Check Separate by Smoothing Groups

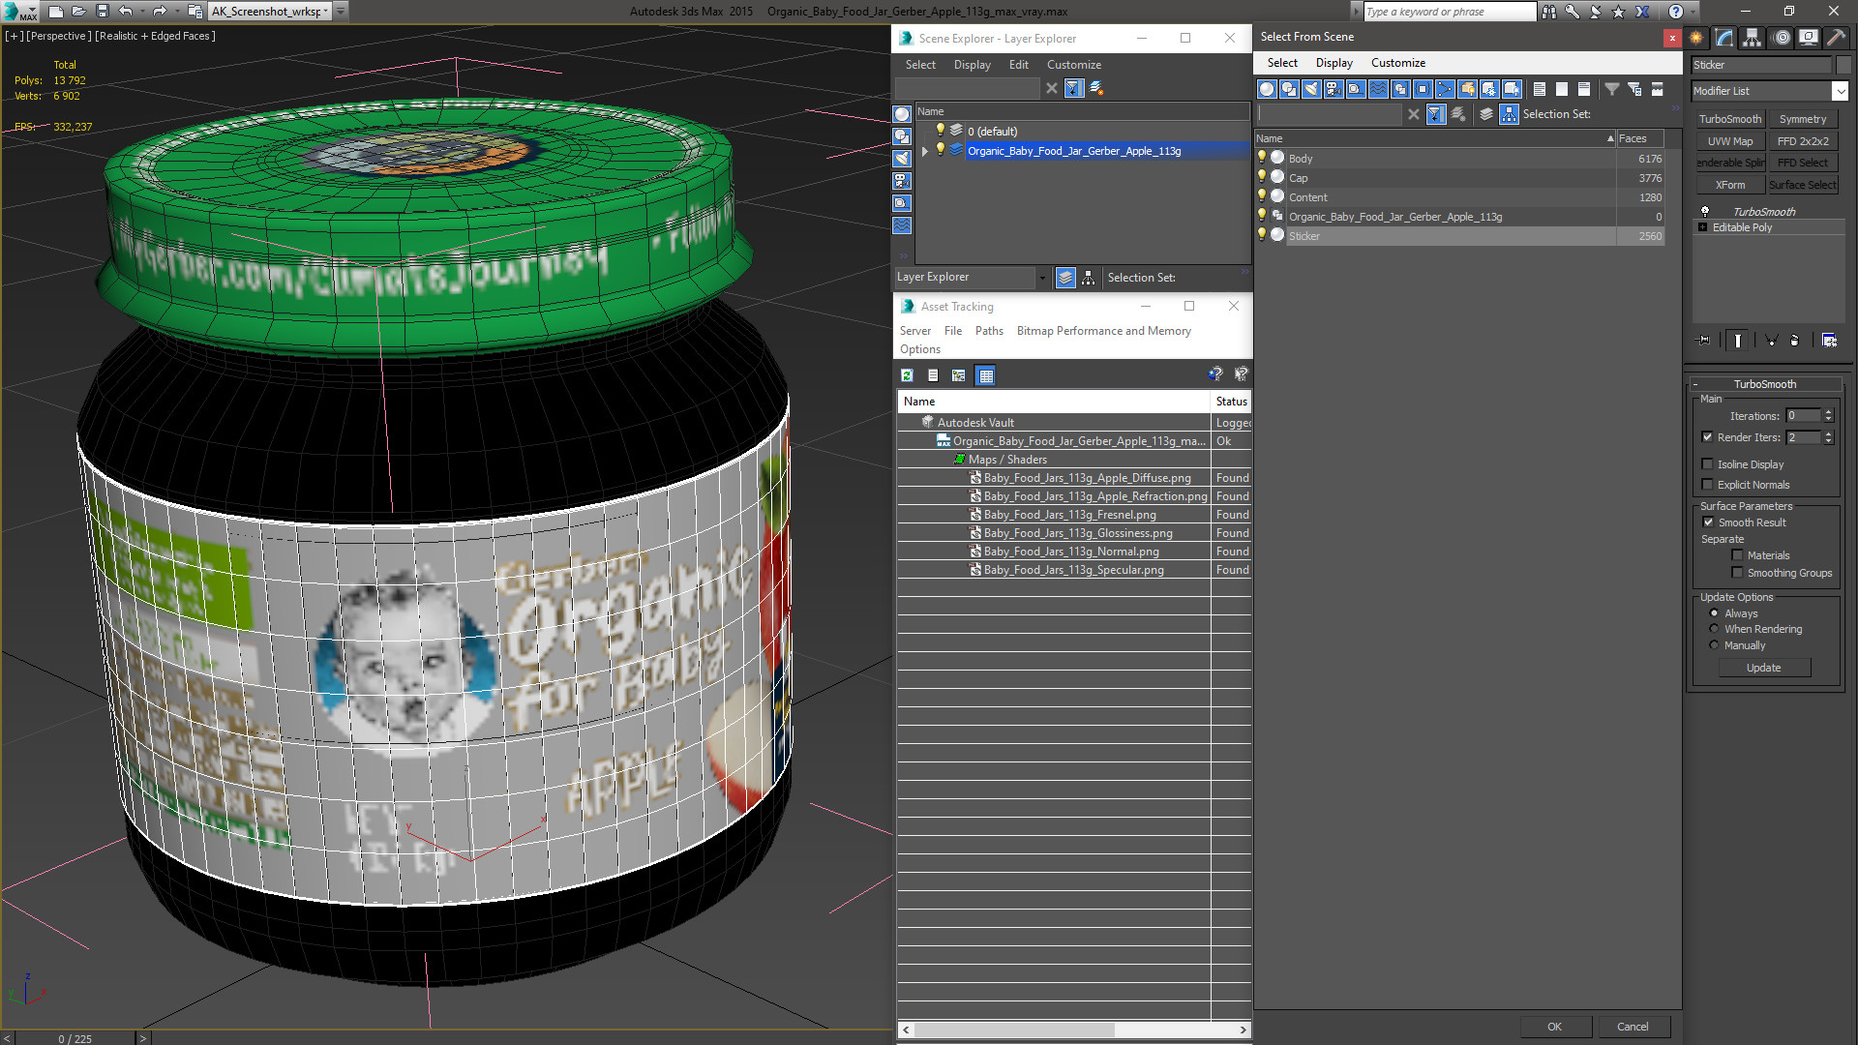(1737, 573)
